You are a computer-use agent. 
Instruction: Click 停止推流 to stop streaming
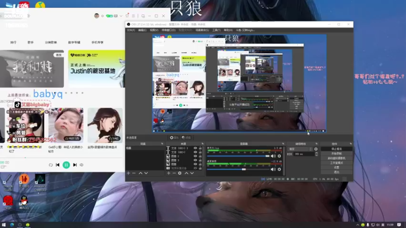pos(336,149)
